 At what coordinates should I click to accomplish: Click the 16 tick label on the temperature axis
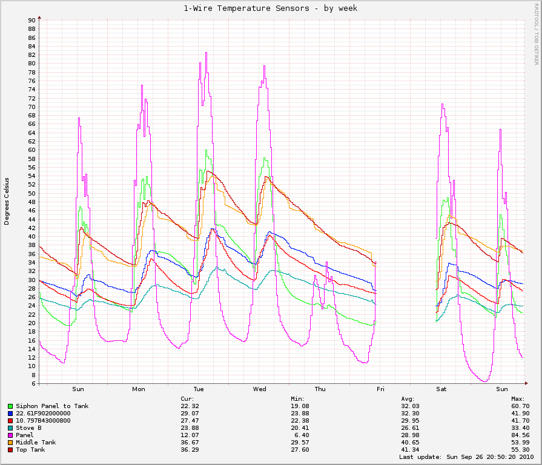[x=32, y=341]
